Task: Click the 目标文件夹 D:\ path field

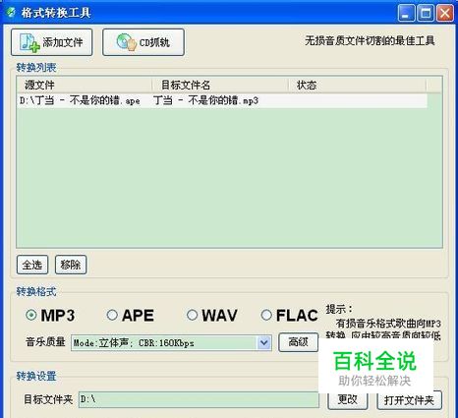Action: click(199, 399)
